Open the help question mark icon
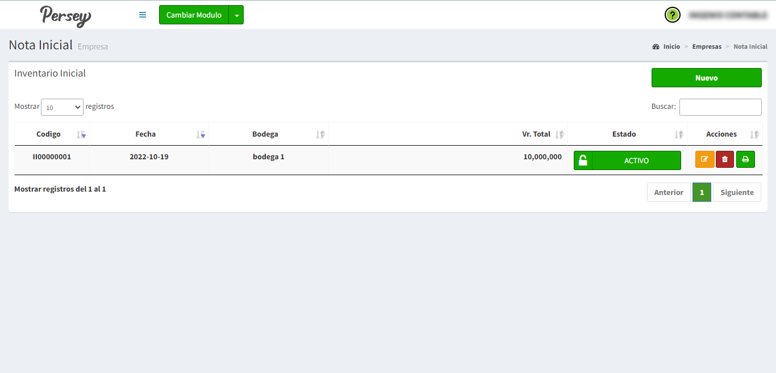 click(672, 15)
